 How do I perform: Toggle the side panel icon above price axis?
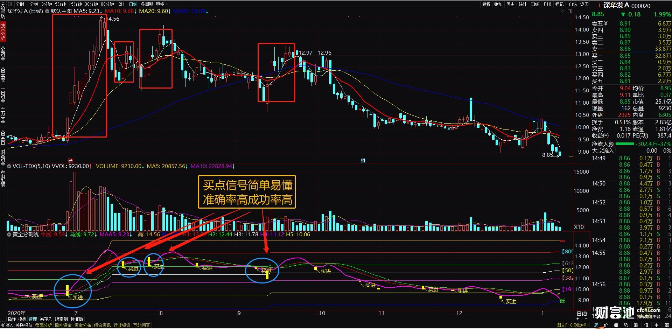pos(570,12)
